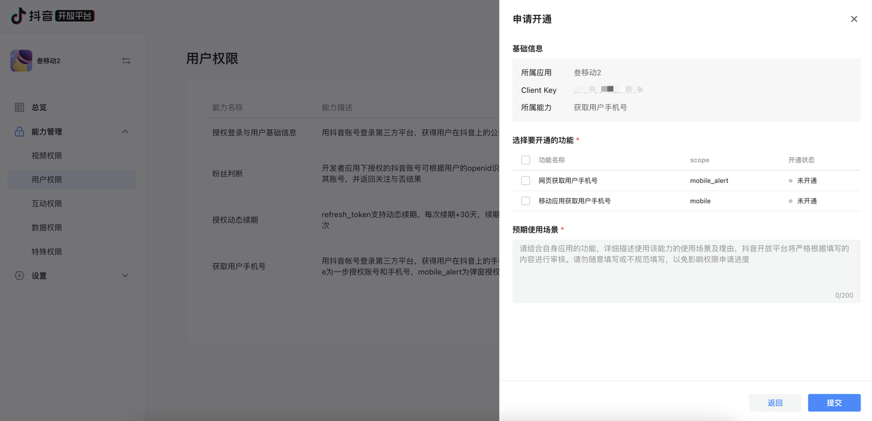Check the 移动应用获取用户手机号 checkbox
The image size is (872, 421).
(x=525, y=201)
